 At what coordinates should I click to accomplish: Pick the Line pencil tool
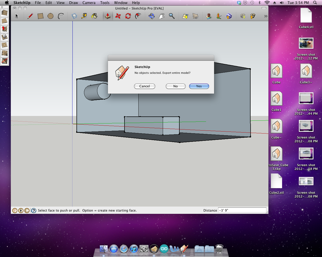coord(30,16)
